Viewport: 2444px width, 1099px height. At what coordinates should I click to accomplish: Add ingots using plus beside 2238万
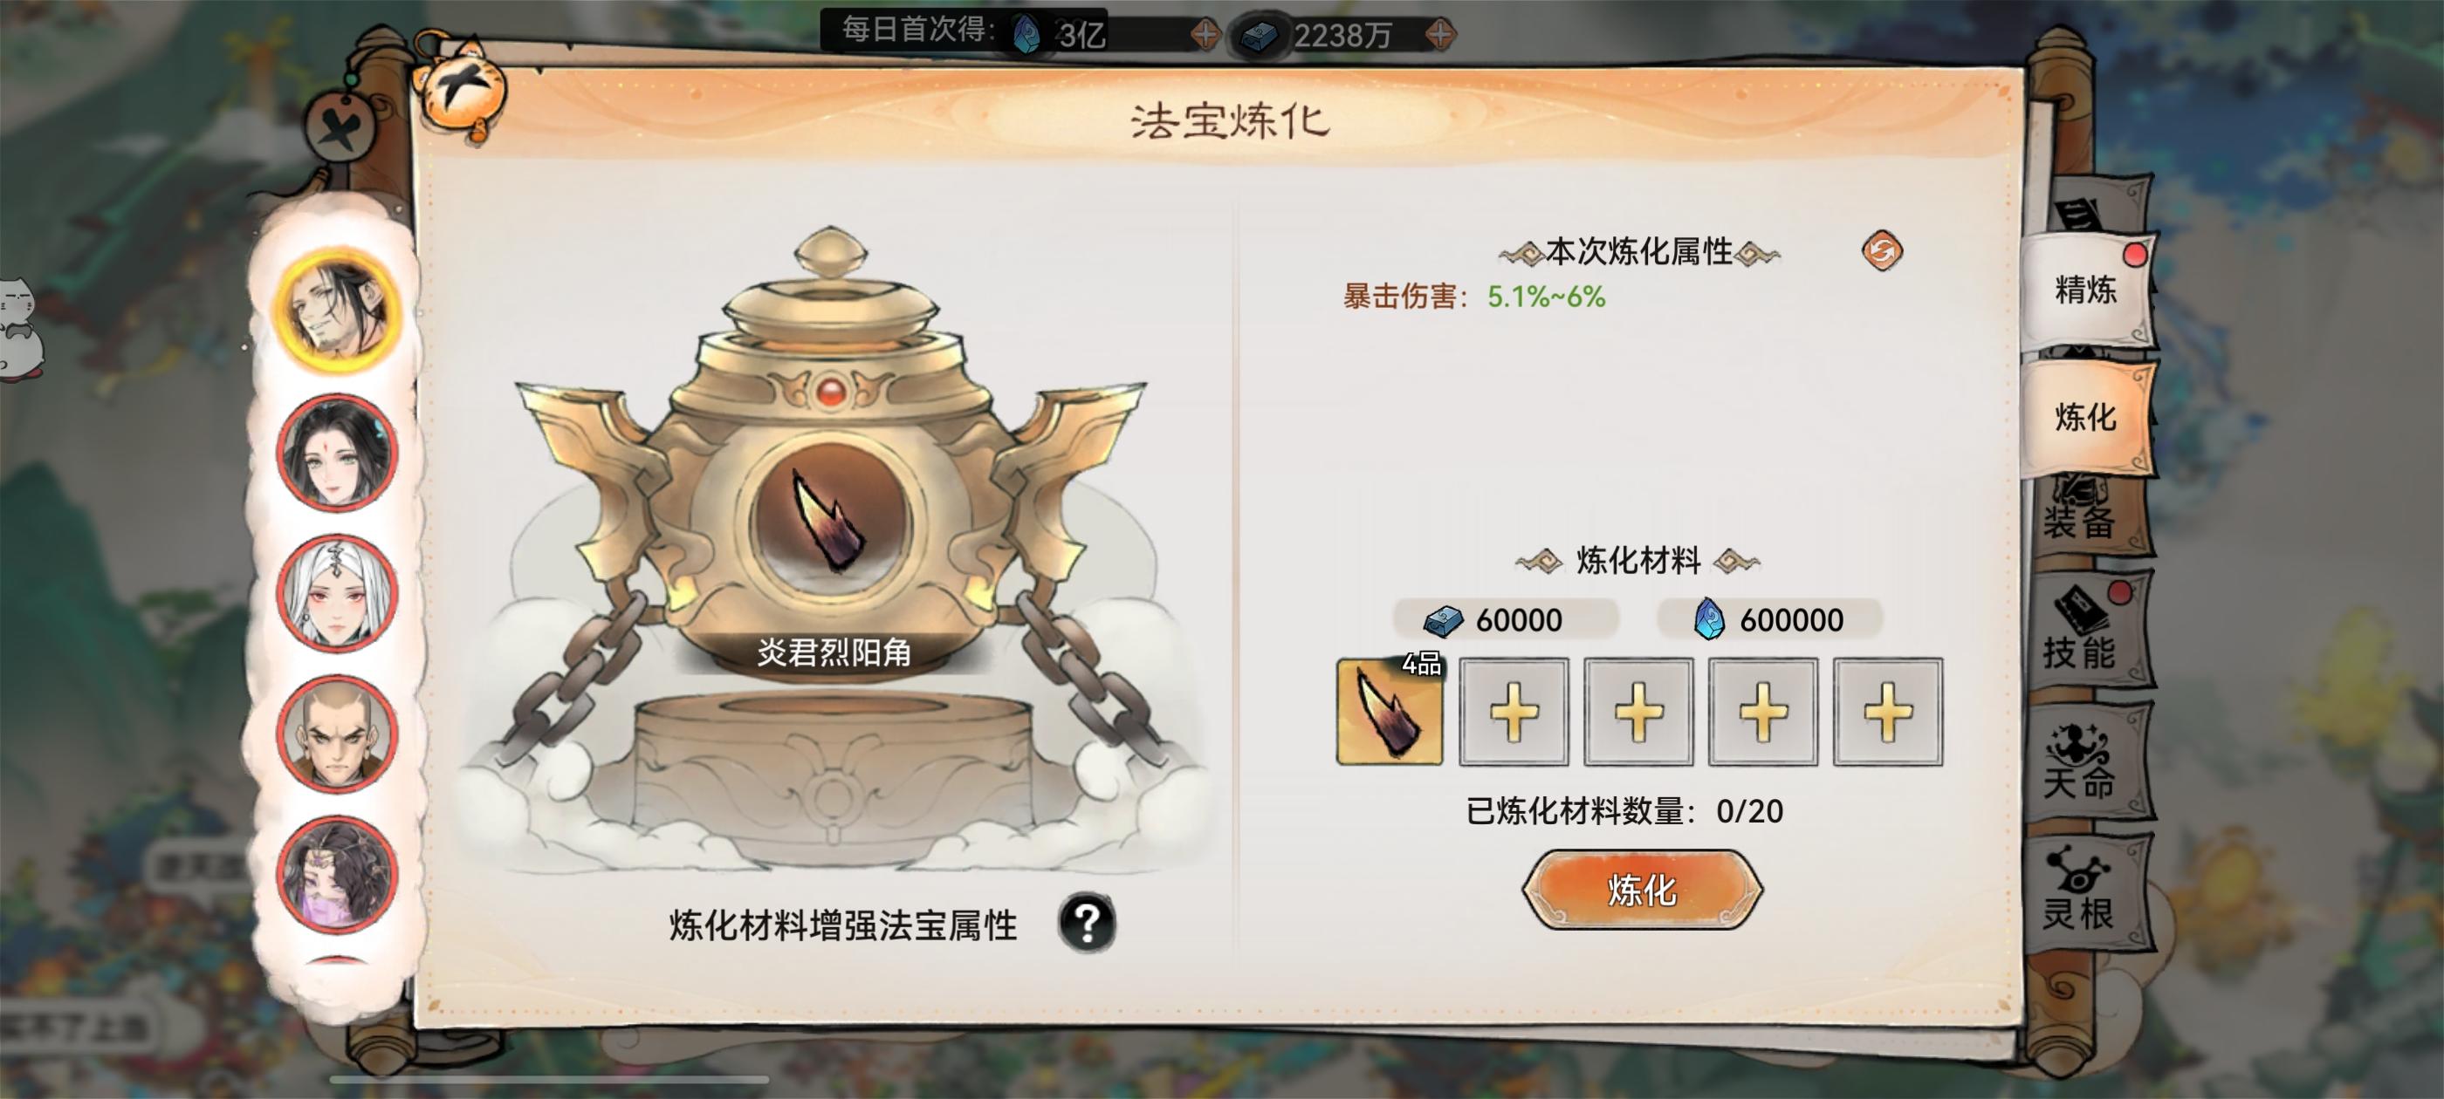[x=1439, y=35]
